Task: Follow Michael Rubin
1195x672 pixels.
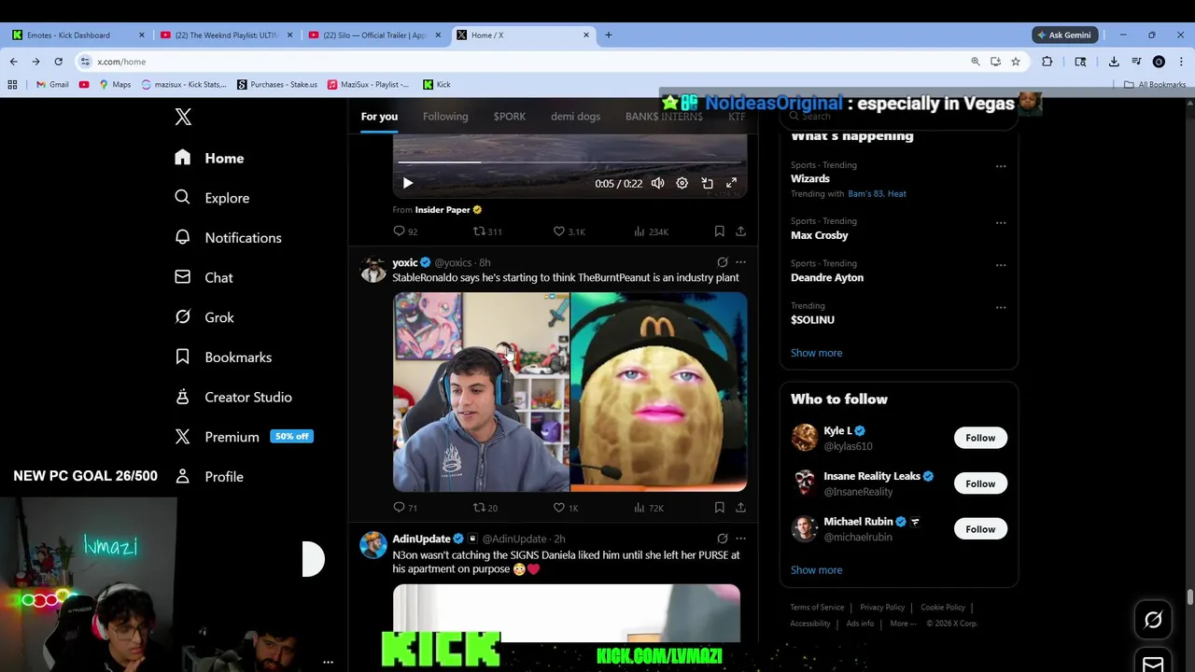Action: click(980, 529)
